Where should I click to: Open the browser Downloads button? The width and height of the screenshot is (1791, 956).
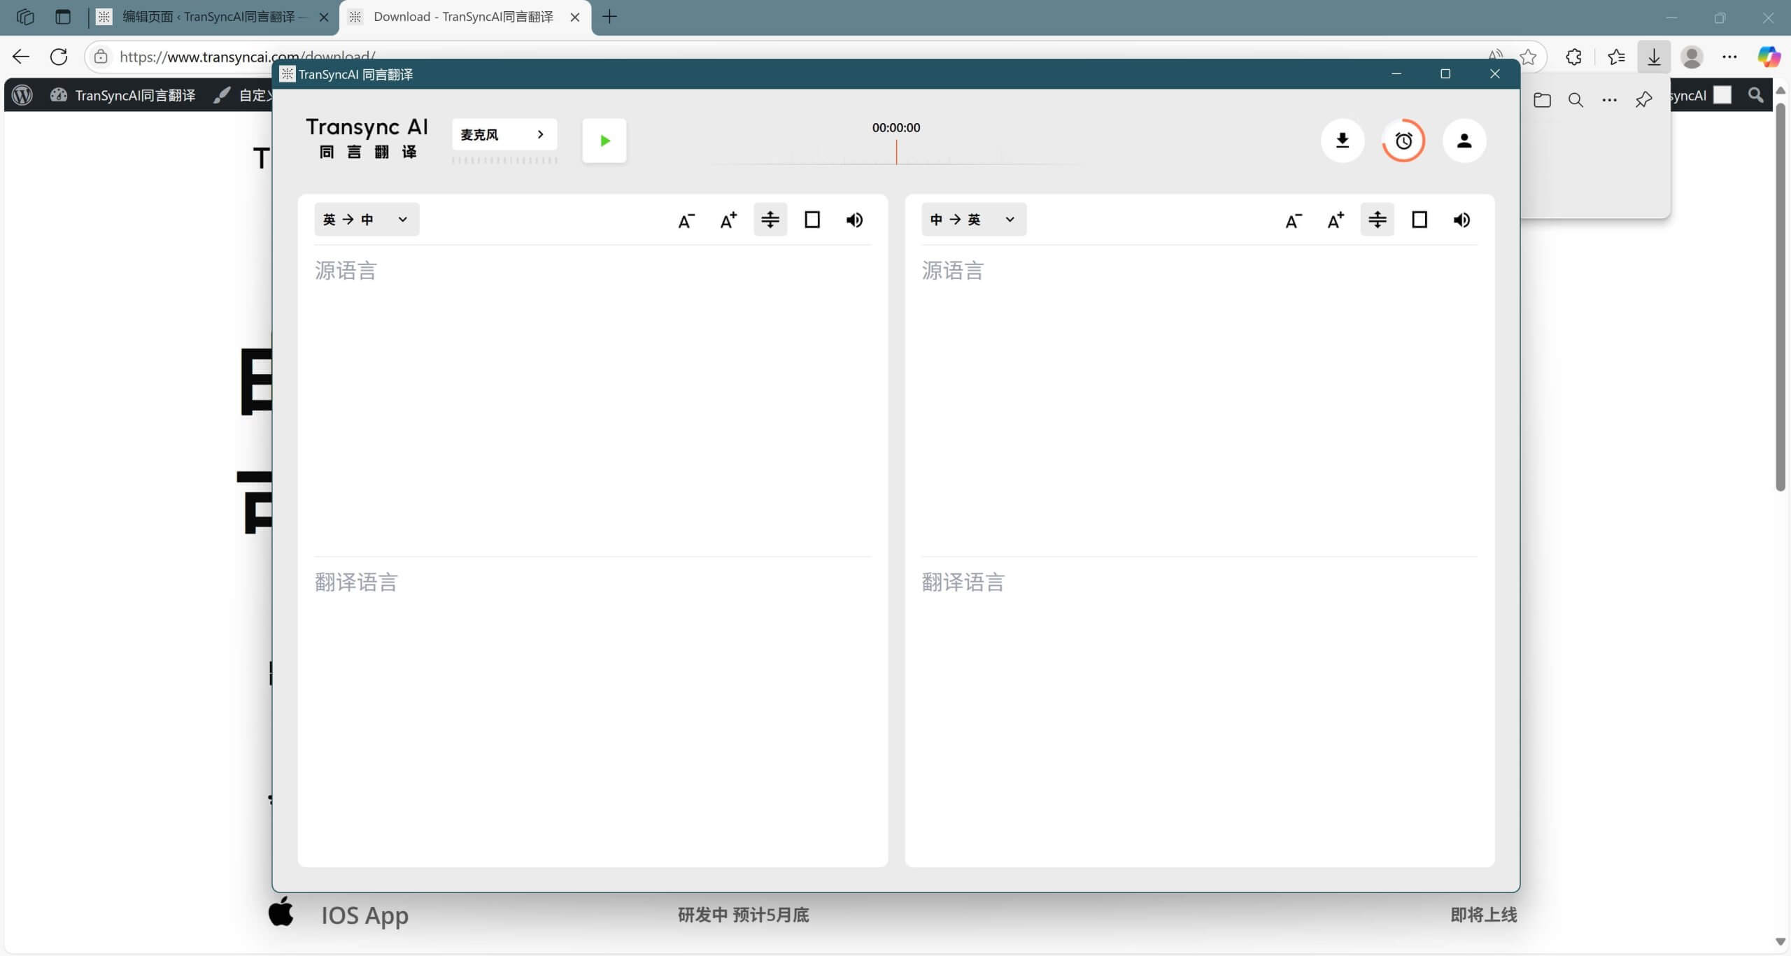coord(1654,57)
